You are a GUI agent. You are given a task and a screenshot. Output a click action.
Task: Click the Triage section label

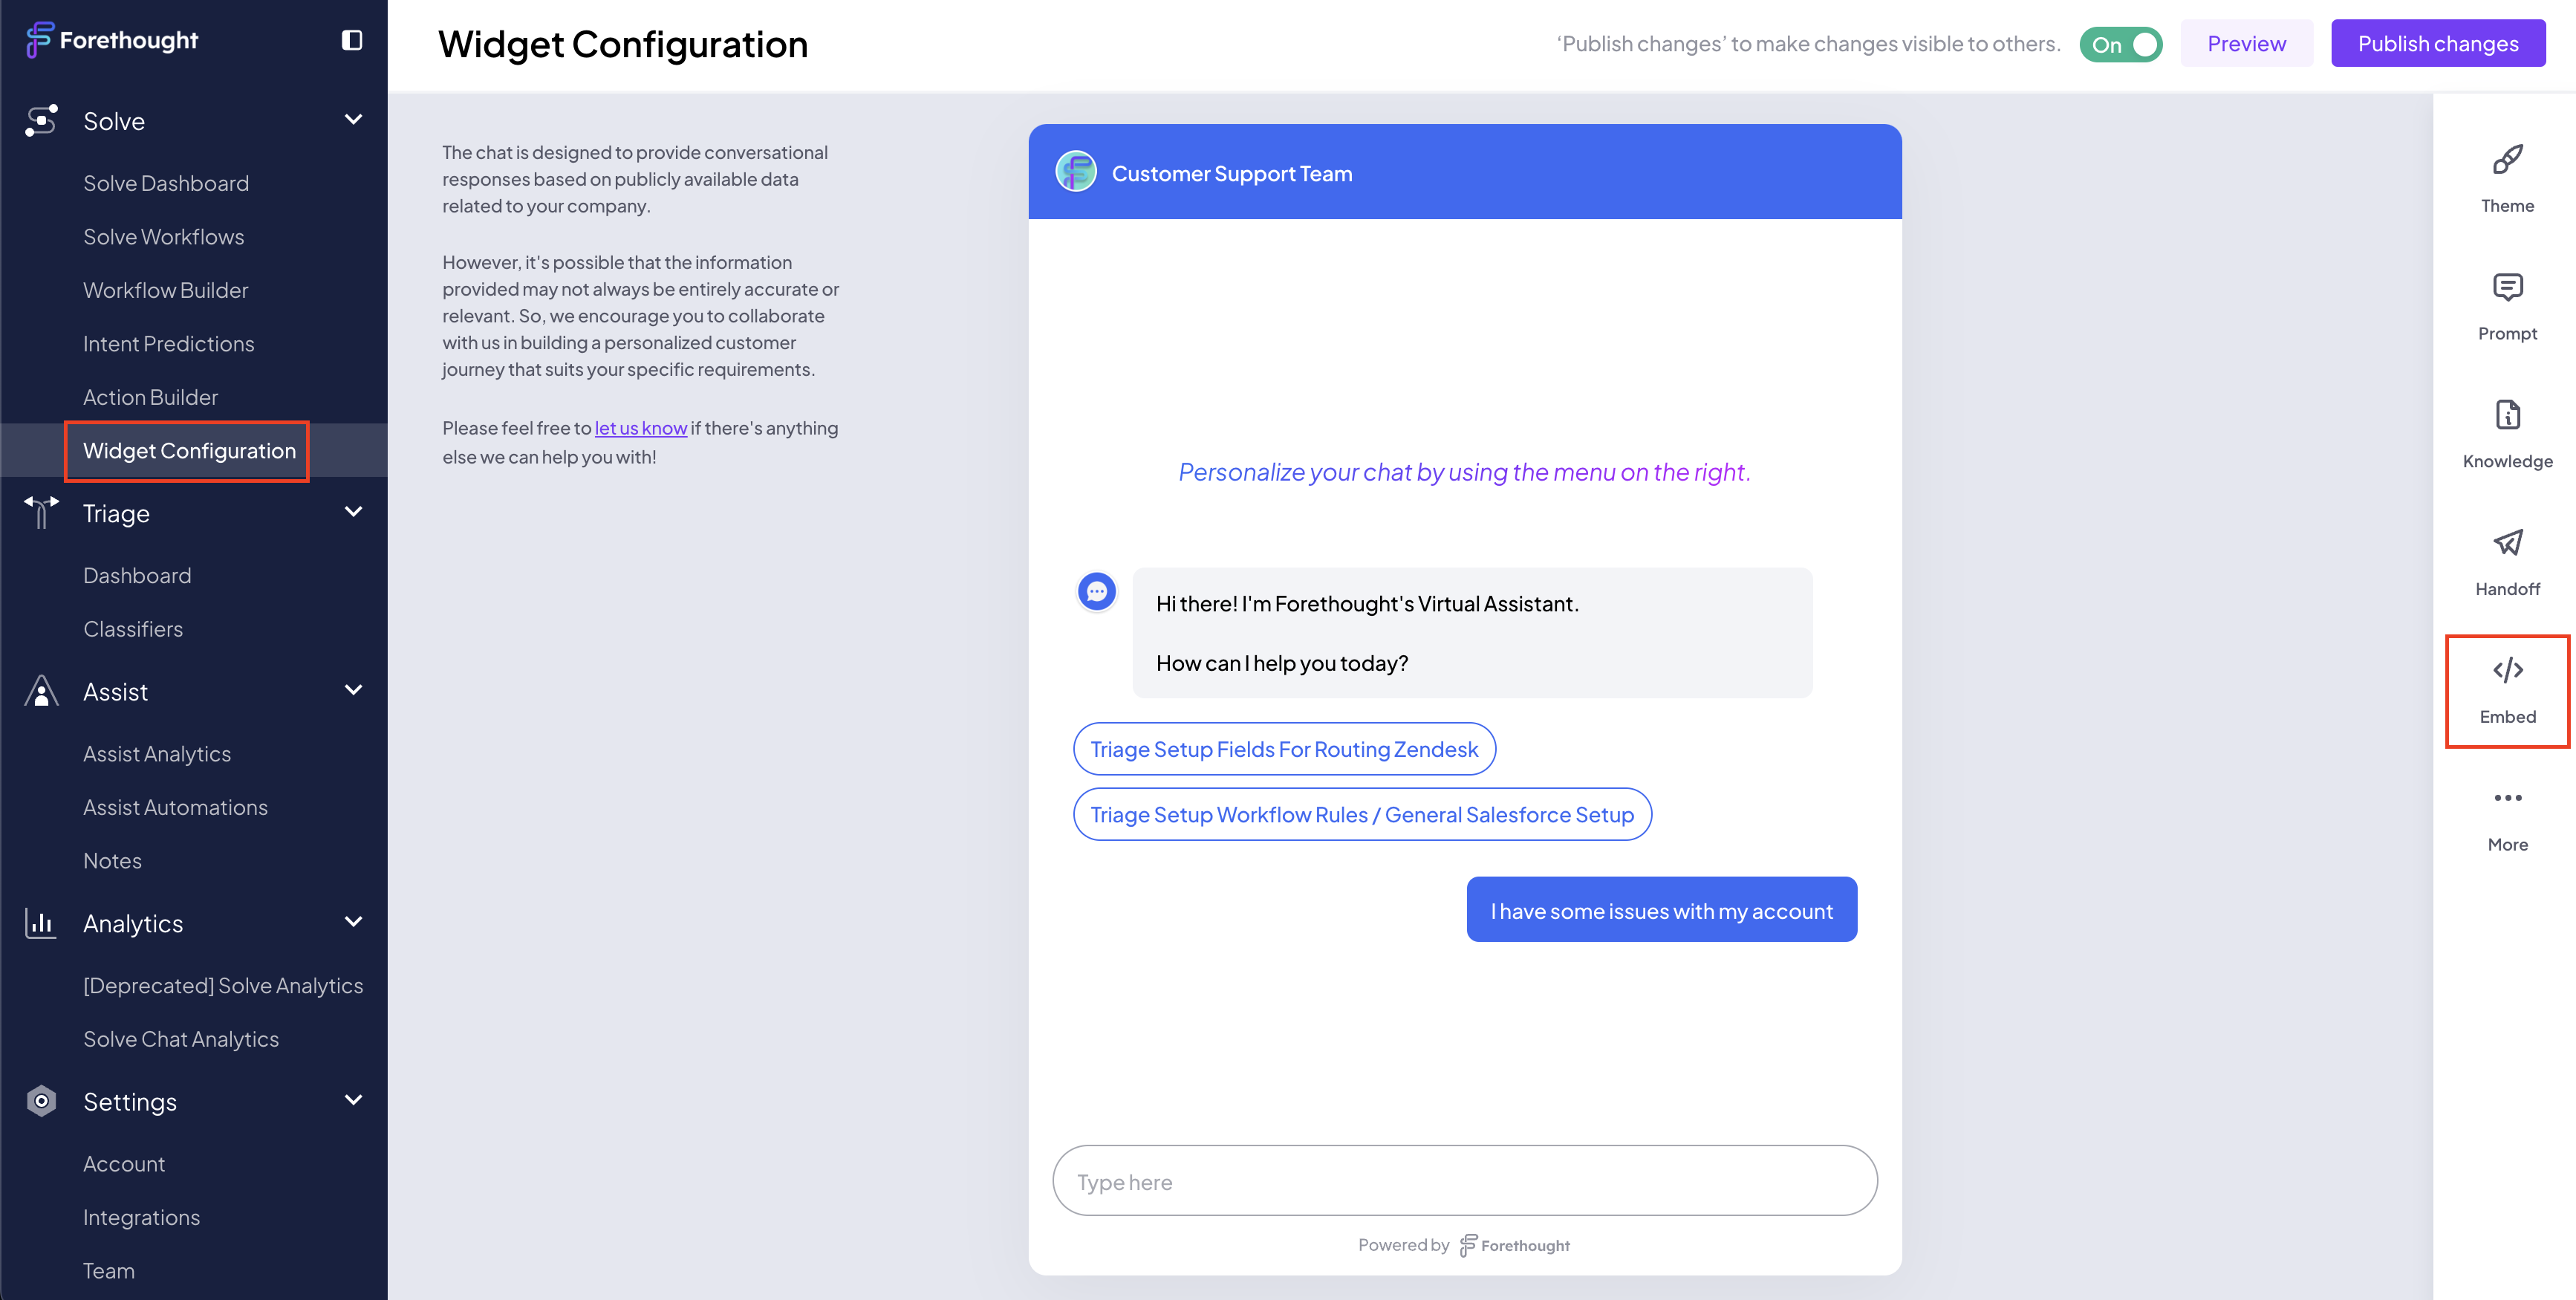tap(116, 514)
